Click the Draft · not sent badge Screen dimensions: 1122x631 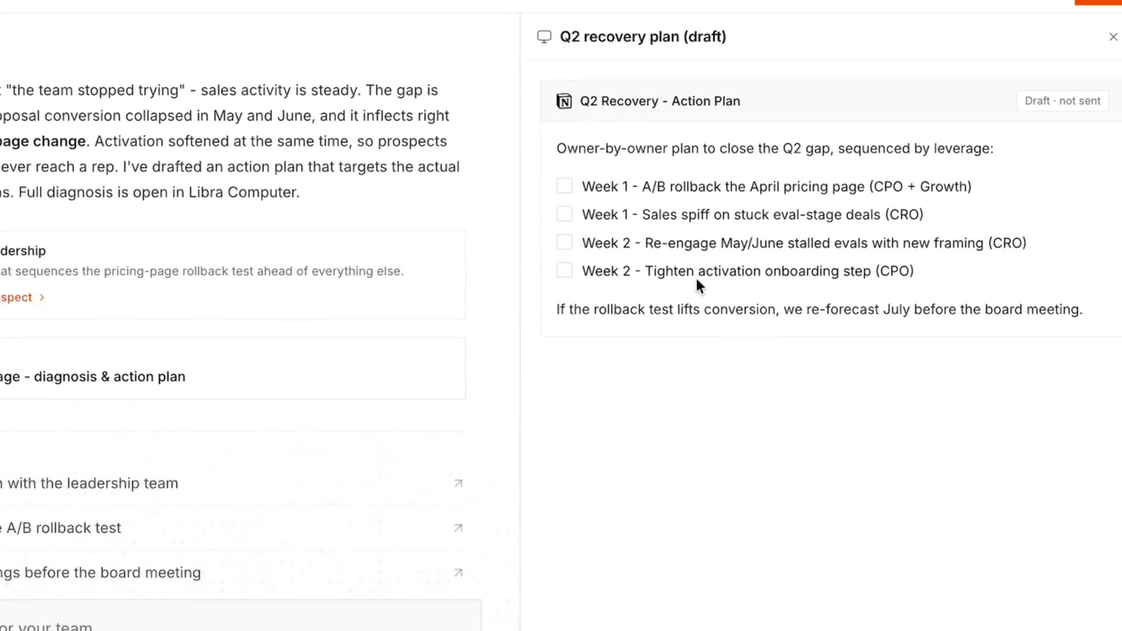(1062, 101)
